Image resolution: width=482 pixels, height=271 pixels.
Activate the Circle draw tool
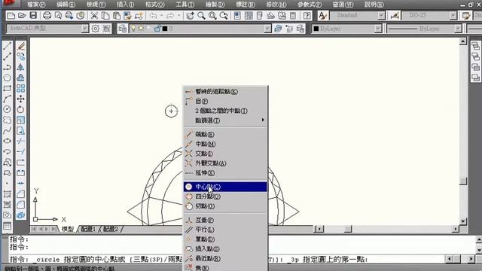(7, 109)
